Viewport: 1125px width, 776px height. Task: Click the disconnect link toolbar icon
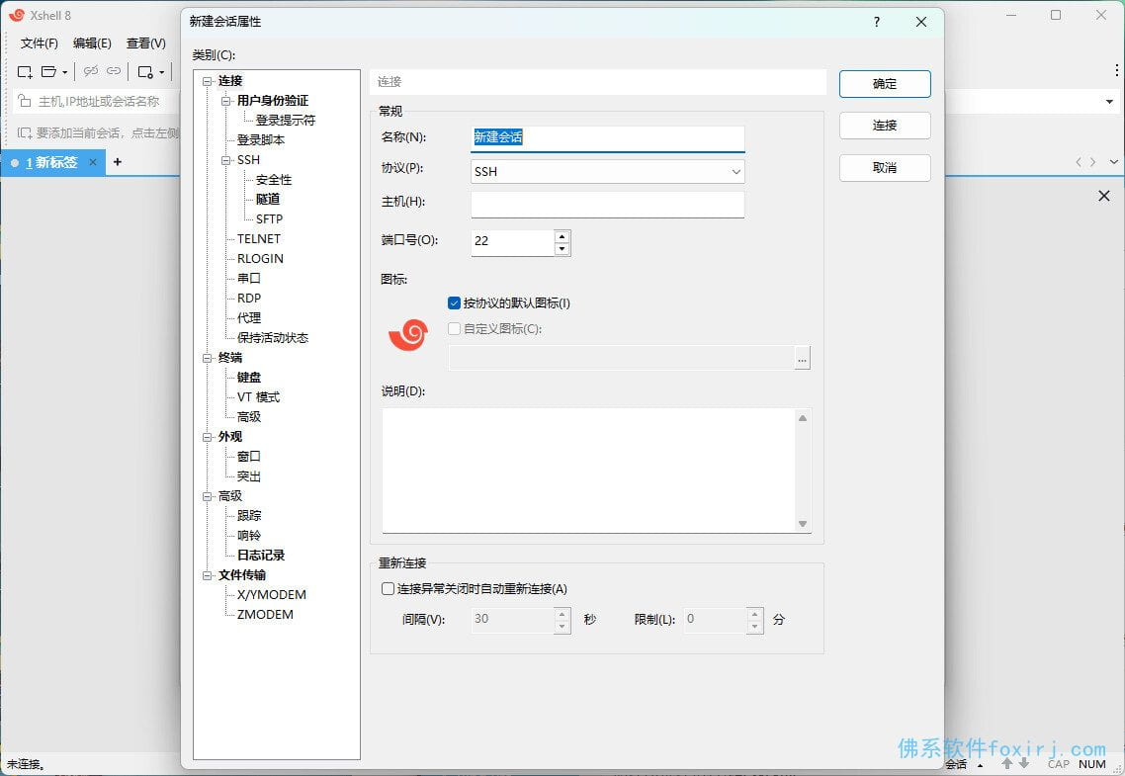click(x=90, y=71)
